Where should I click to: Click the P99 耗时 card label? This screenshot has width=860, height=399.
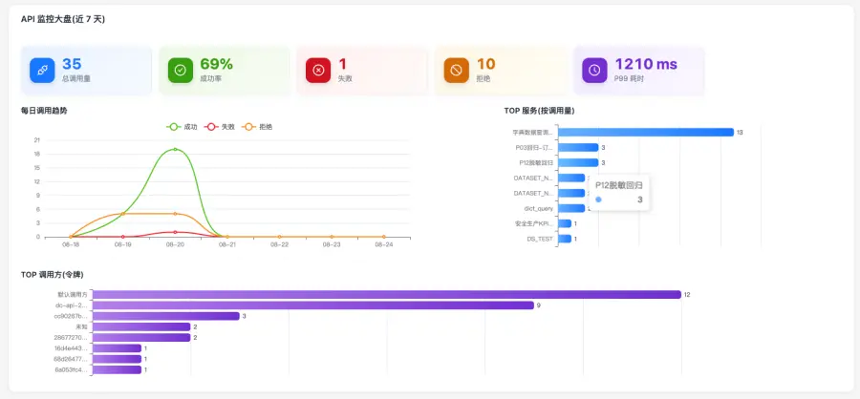click(x=629, y=79)
